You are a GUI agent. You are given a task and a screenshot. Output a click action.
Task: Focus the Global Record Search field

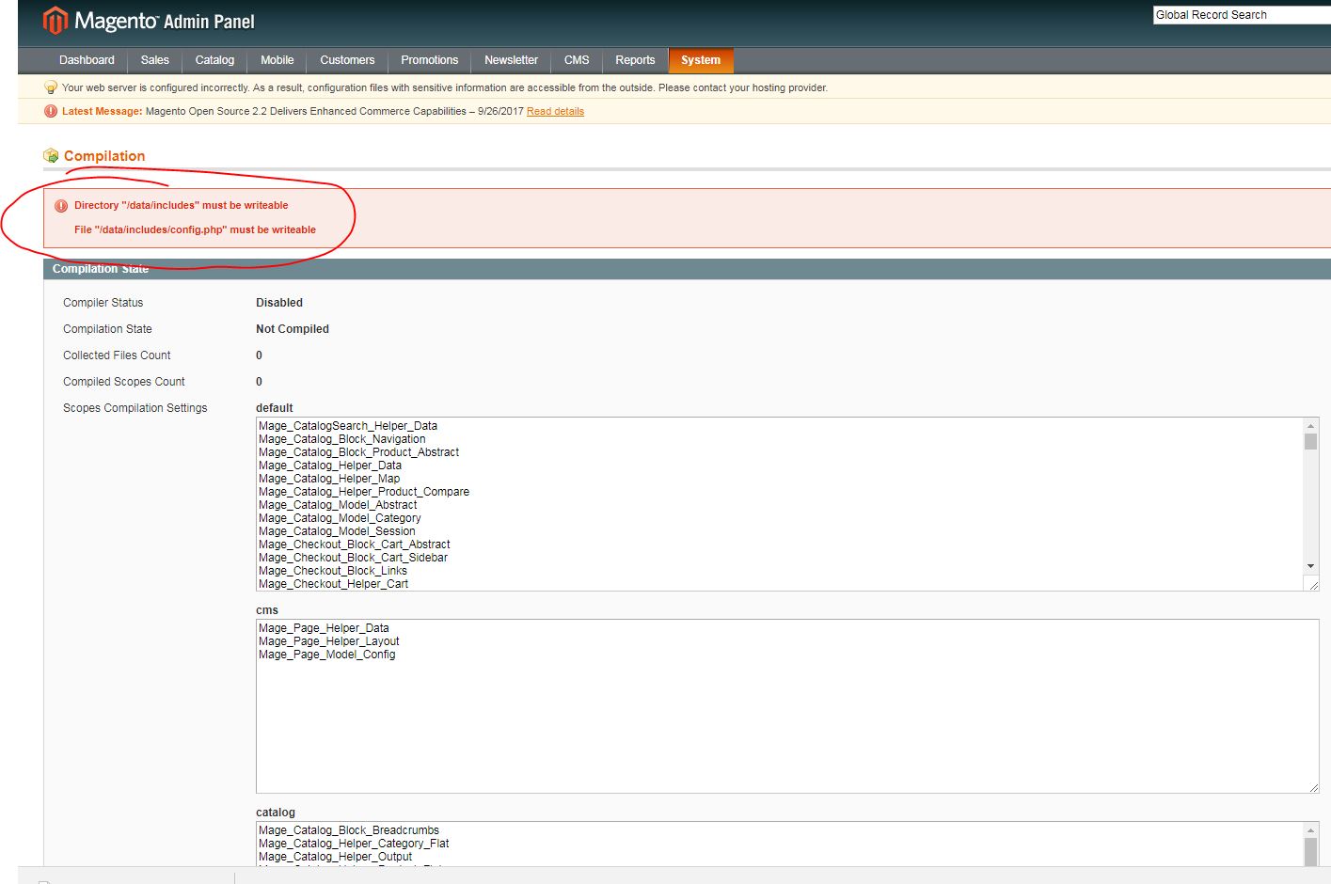(1242, 15)
